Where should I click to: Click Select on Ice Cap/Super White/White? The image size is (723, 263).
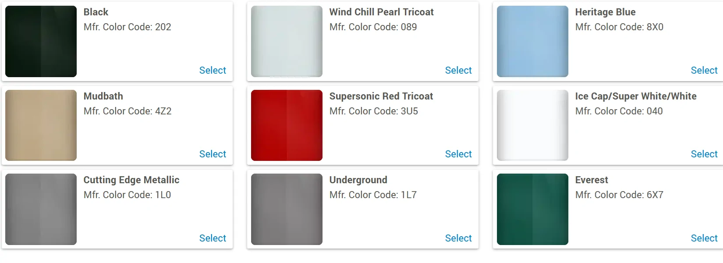704,154
